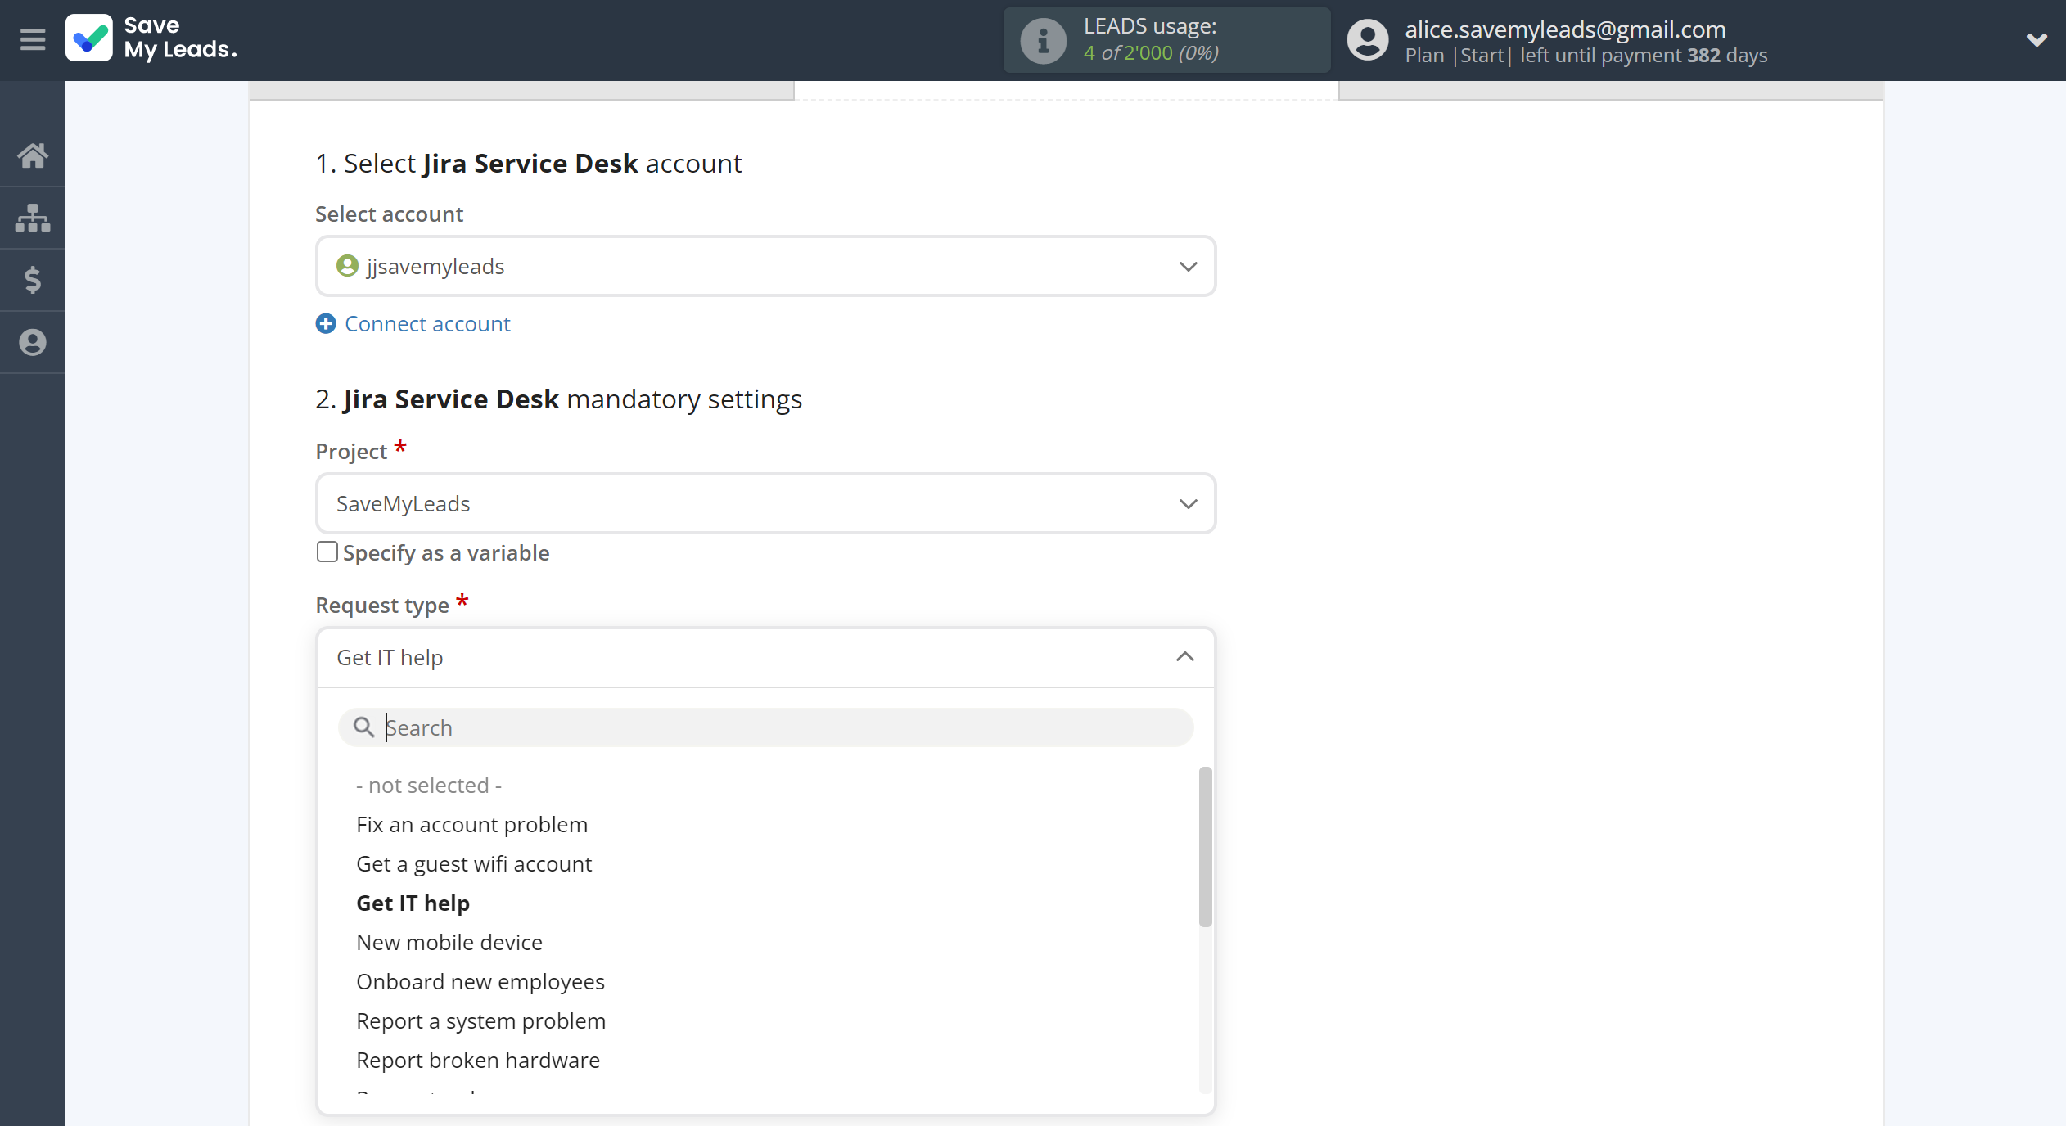Open the profile sidebar icon
Screen dimensions: 2066x1126
[x=33, y=342]
